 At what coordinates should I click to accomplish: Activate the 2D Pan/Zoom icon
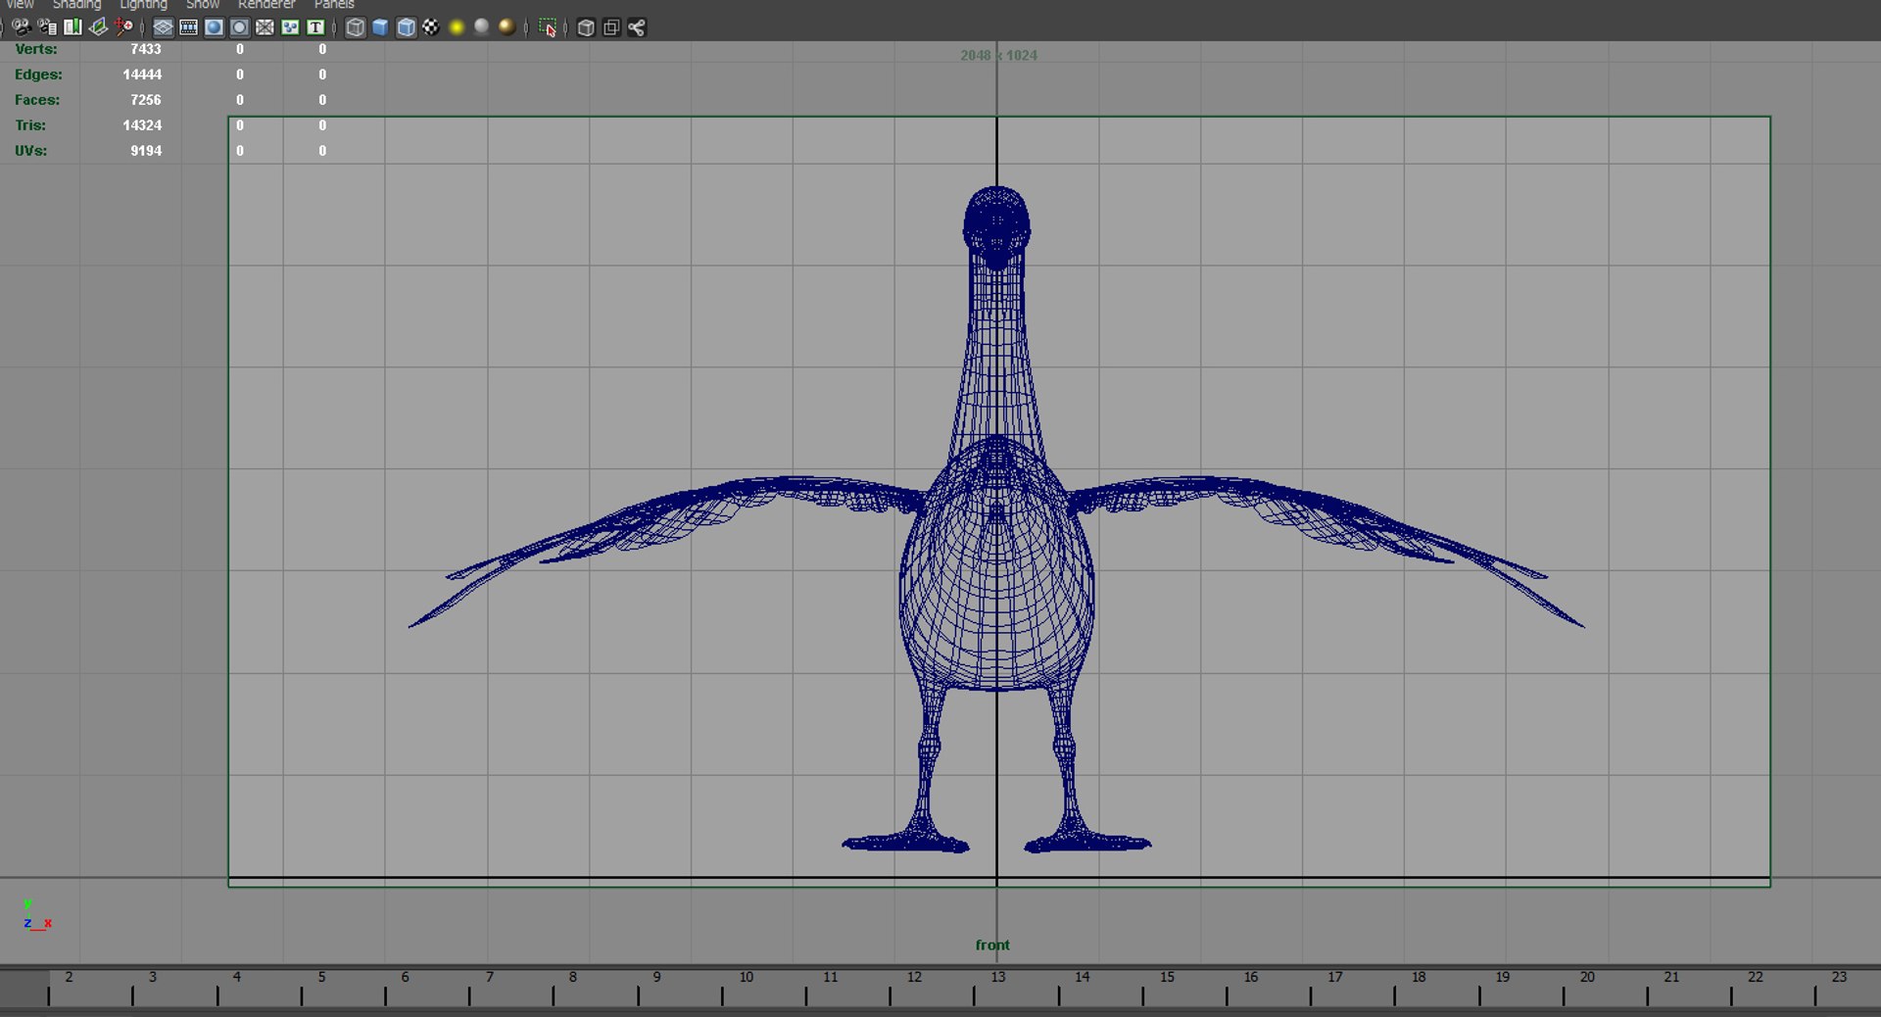tap(123, 27)
